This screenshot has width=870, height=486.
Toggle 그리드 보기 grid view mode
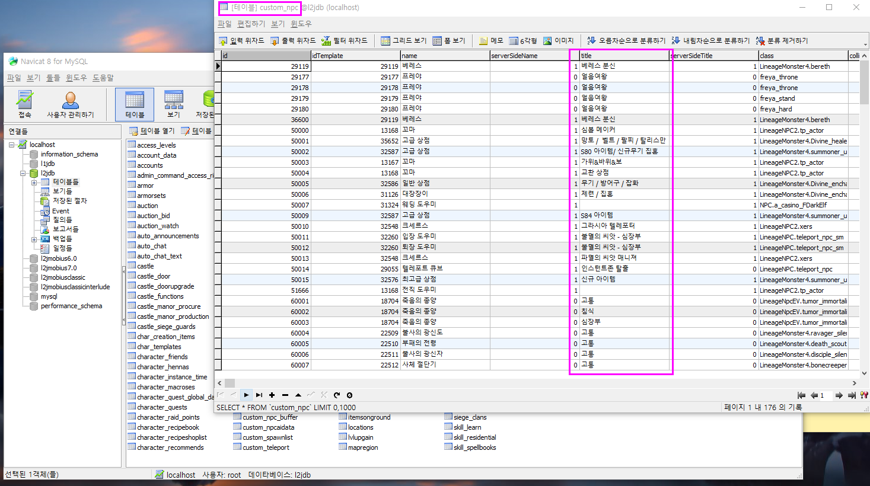tap(403, 41)
